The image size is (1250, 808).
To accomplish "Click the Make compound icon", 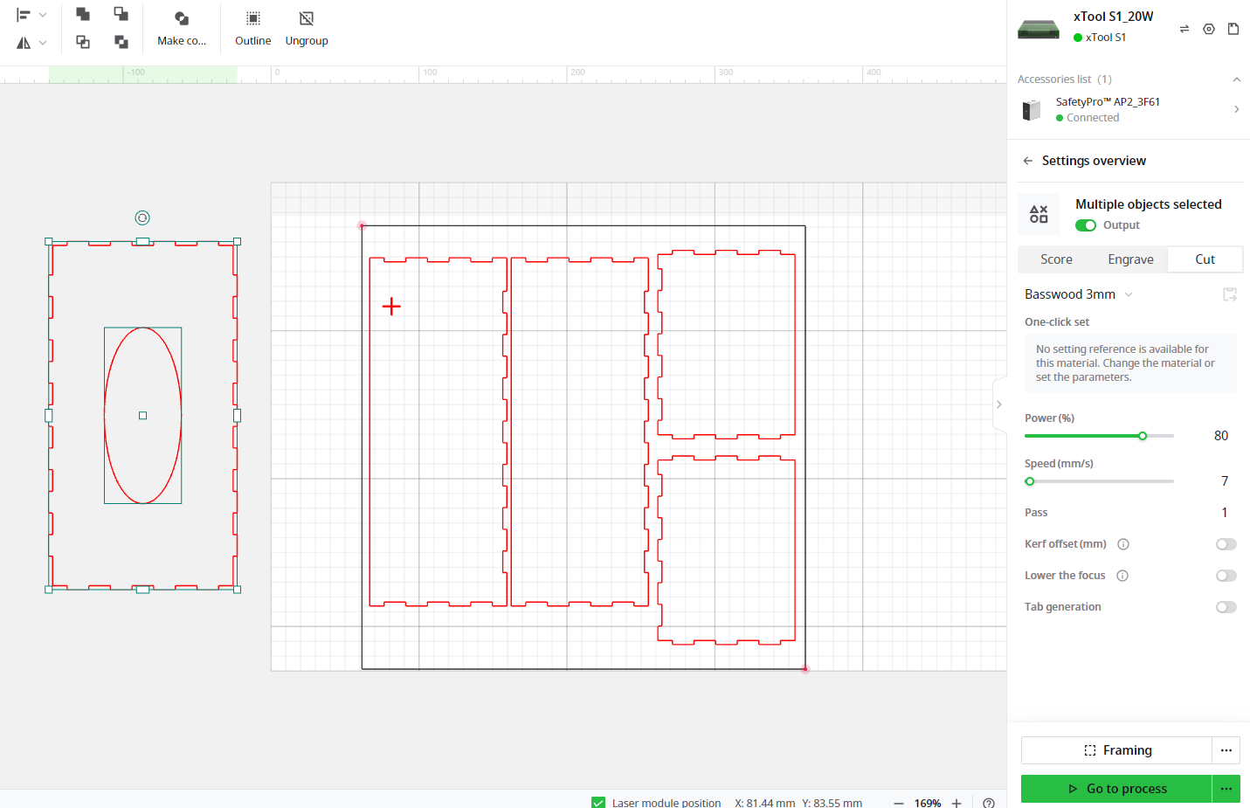I will pyautogui.click(x=182, y=18).
